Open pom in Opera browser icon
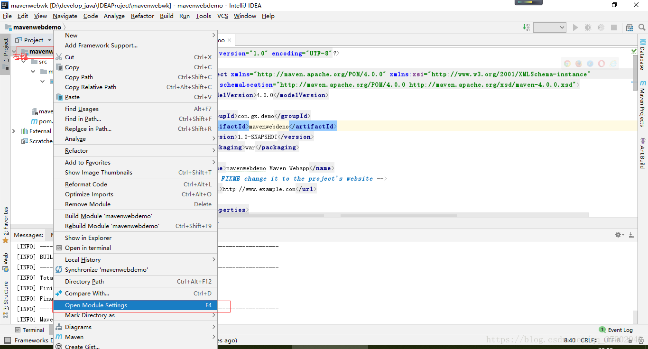 [602, 64]
